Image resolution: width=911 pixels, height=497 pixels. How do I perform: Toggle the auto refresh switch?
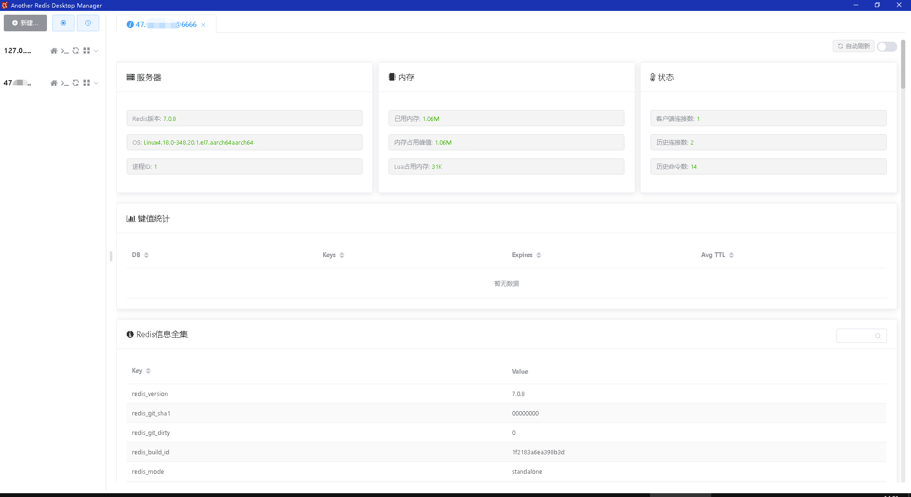point(887,46)
